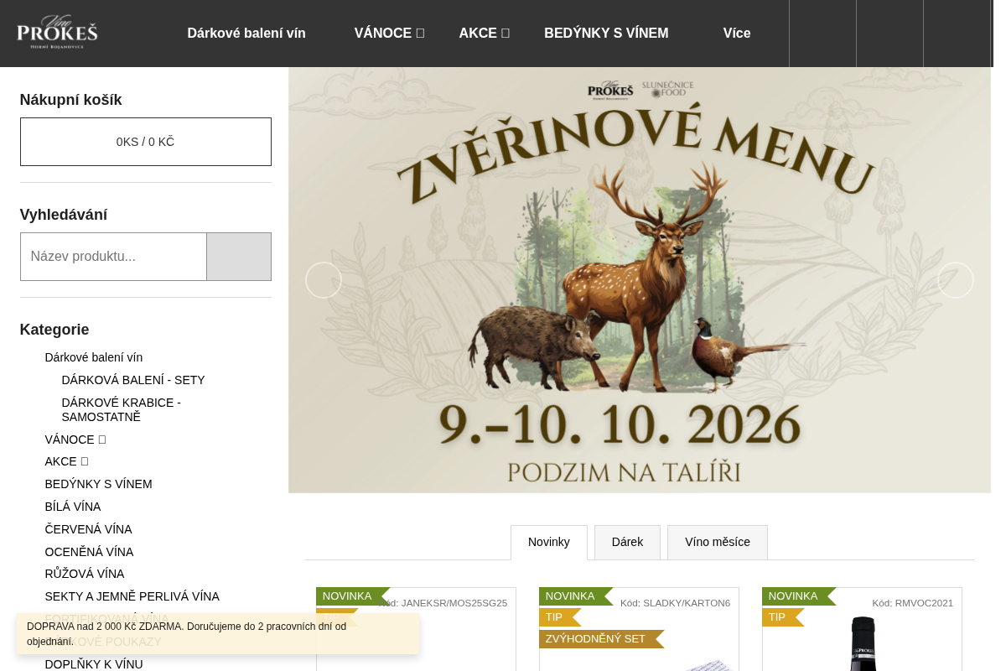Open sidebar category ČERVENÁ VÍNA

[x=89, y=529]
